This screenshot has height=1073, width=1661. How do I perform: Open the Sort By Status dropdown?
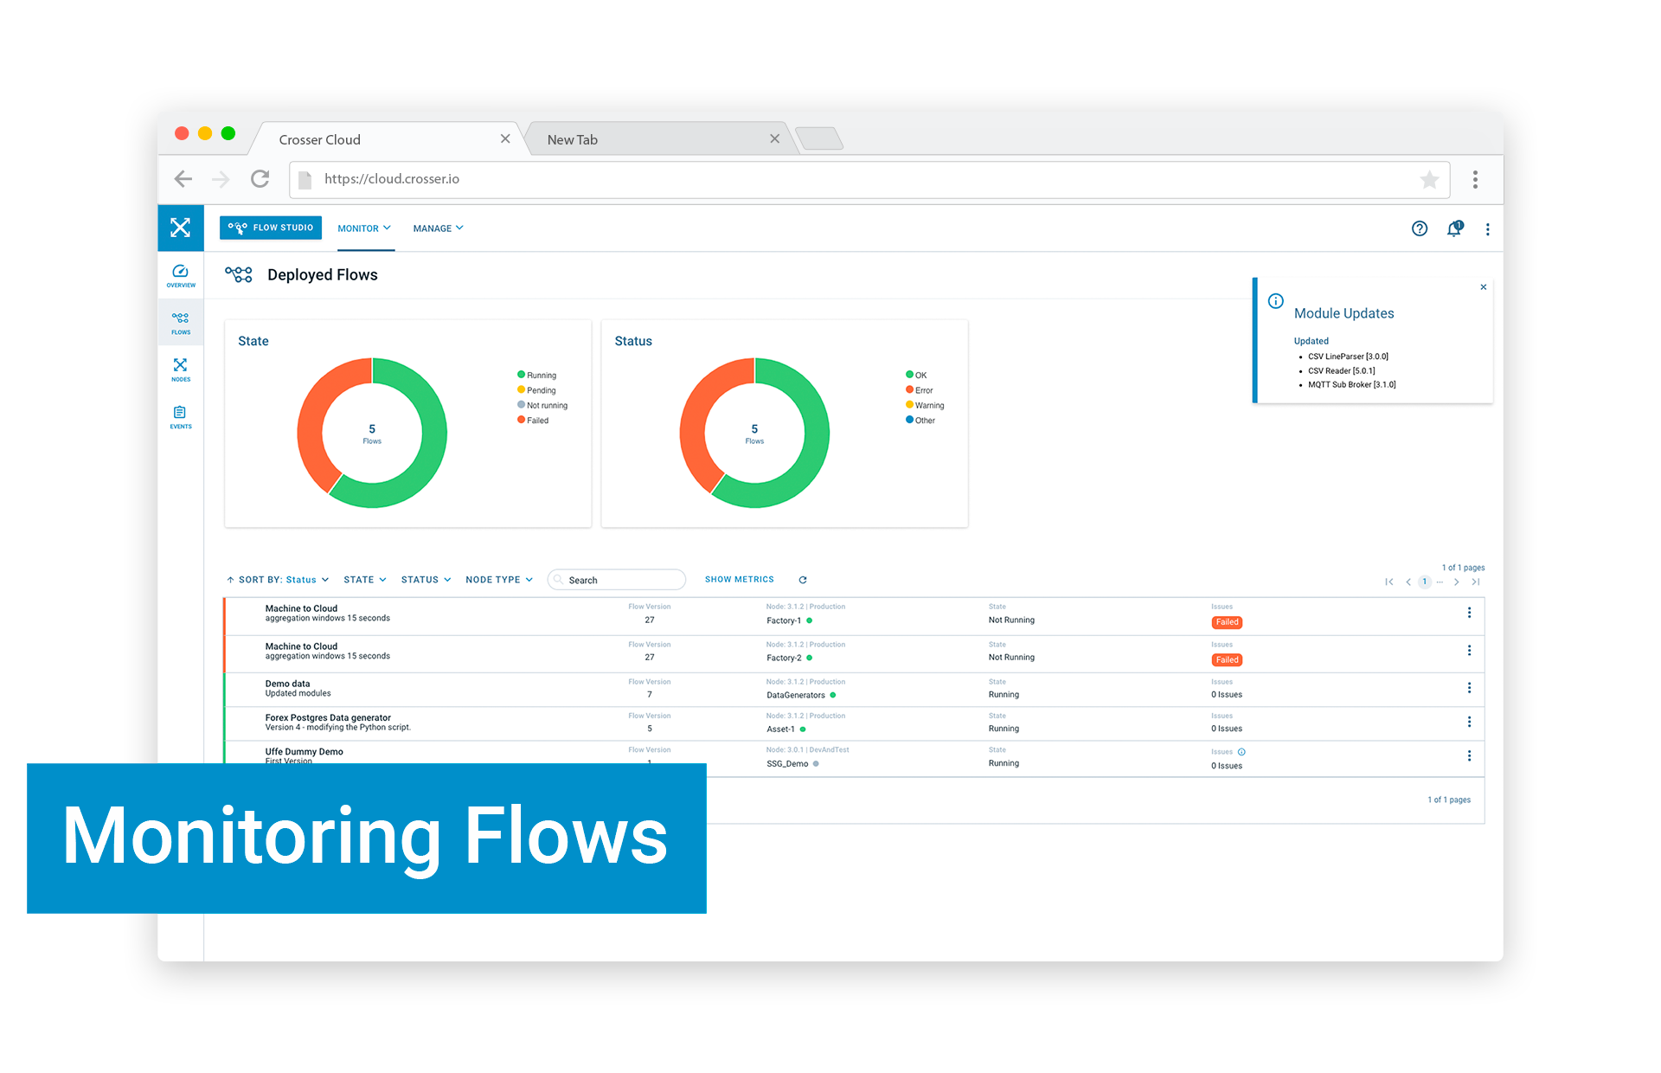[x=278, y=580]
